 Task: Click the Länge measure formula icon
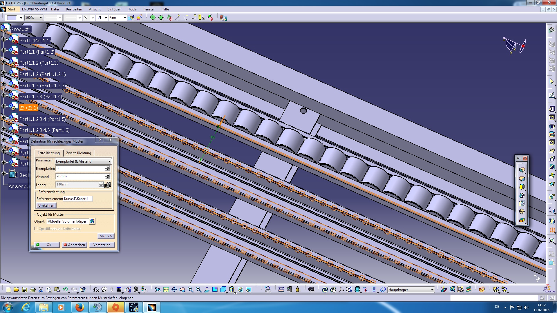[108, 185]
